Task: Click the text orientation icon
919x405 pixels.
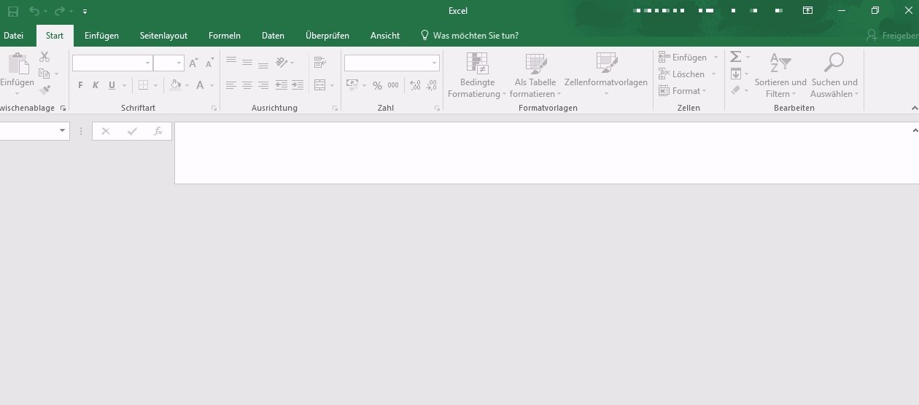Action: tap(282, 63)
